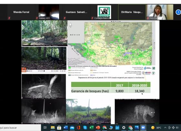The image size is (181, 131).
Task: Click Galaxy A51's muted microphone icon
Action: coord(37,18)
